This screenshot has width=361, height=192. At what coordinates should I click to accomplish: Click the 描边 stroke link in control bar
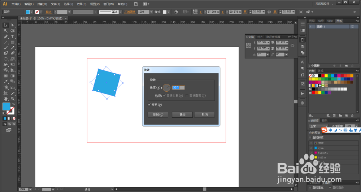(49, 12)
